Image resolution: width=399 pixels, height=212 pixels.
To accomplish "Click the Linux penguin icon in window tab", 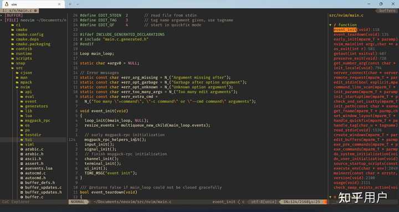I will 7,4.
